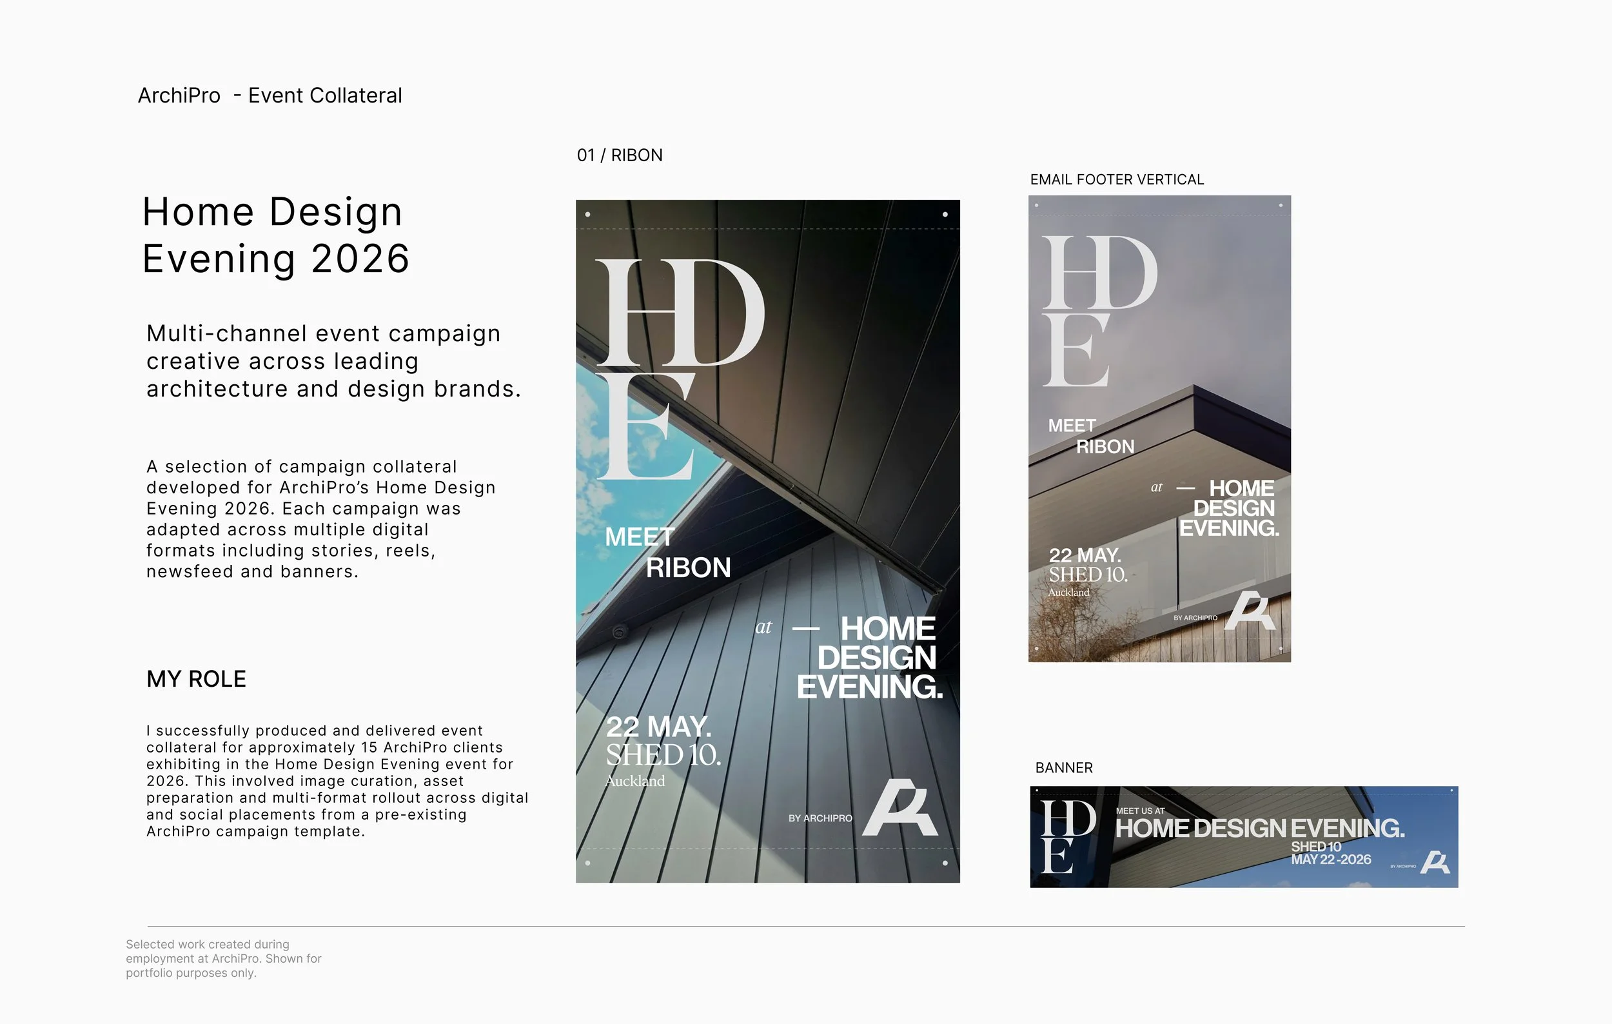Click the '01 / RIBON' section label
The width and height of the screenshot is (1612, 1024).
point(620,155)
